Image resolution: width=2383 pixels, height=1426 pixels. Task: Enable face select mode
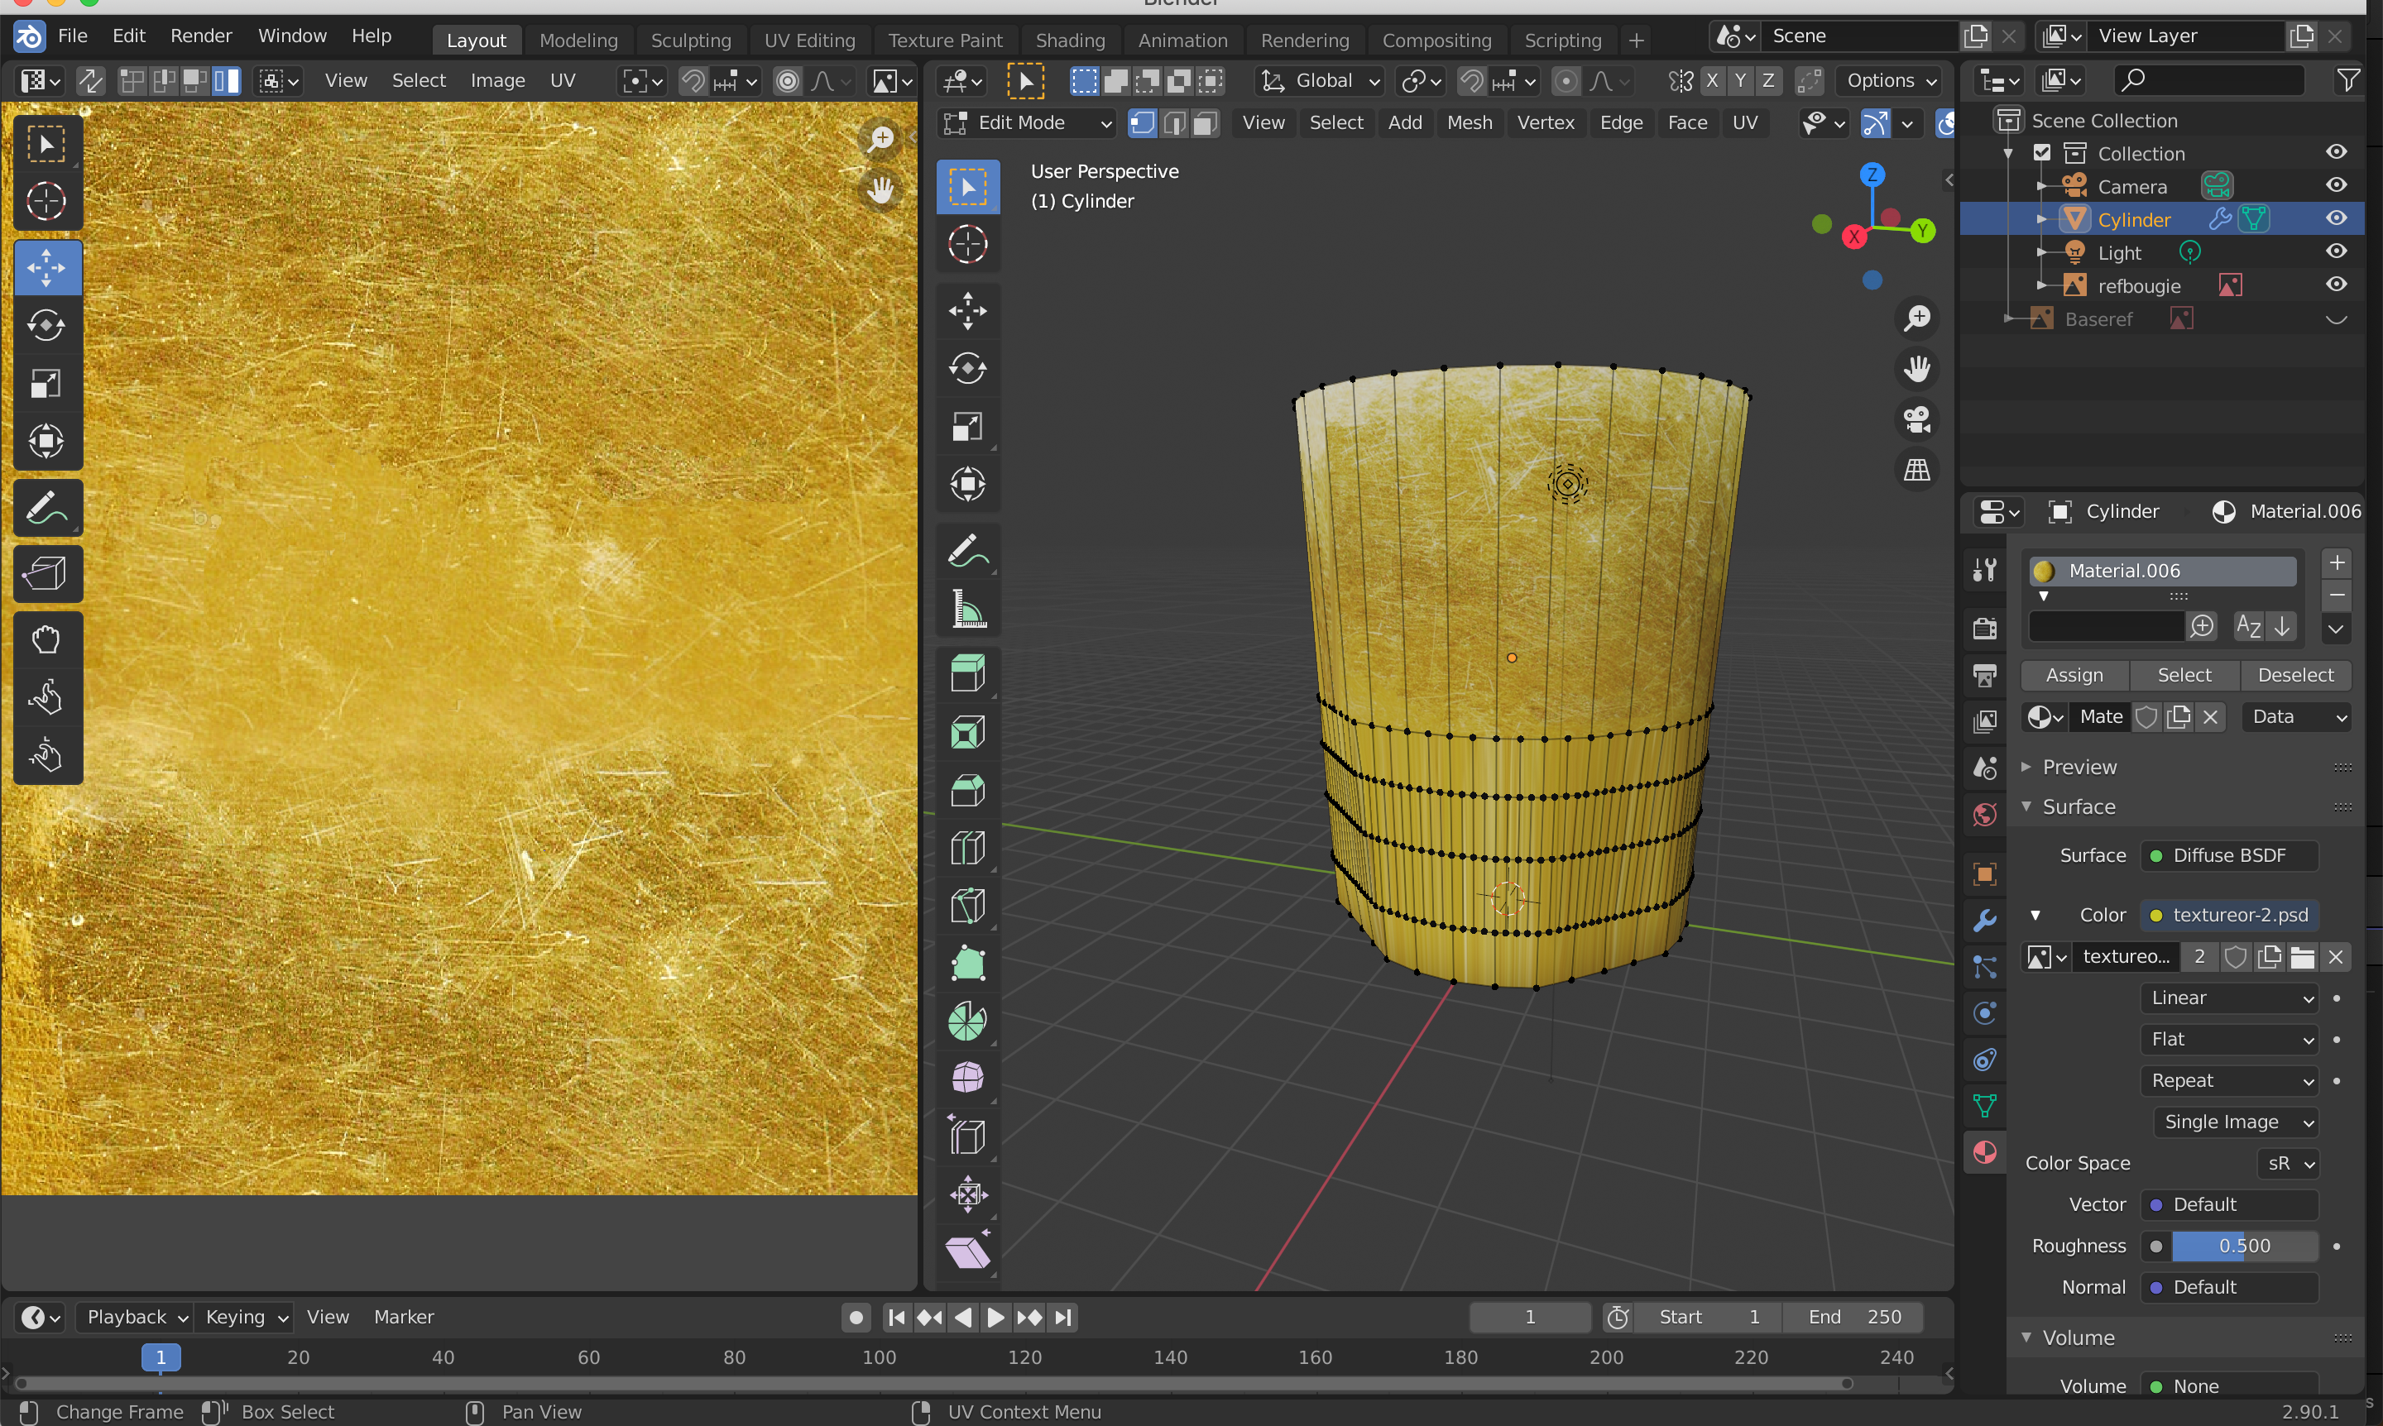point(1206,123)
